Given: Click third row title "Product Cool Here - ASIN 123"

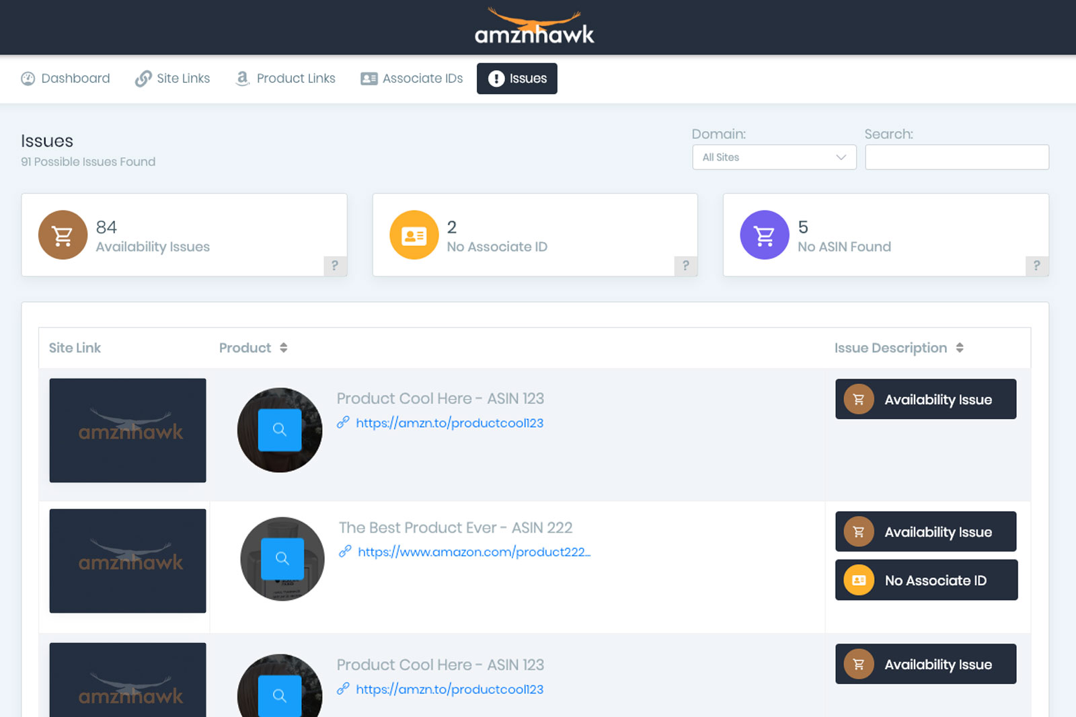Looking at the screenshot, I should [440, 665].
